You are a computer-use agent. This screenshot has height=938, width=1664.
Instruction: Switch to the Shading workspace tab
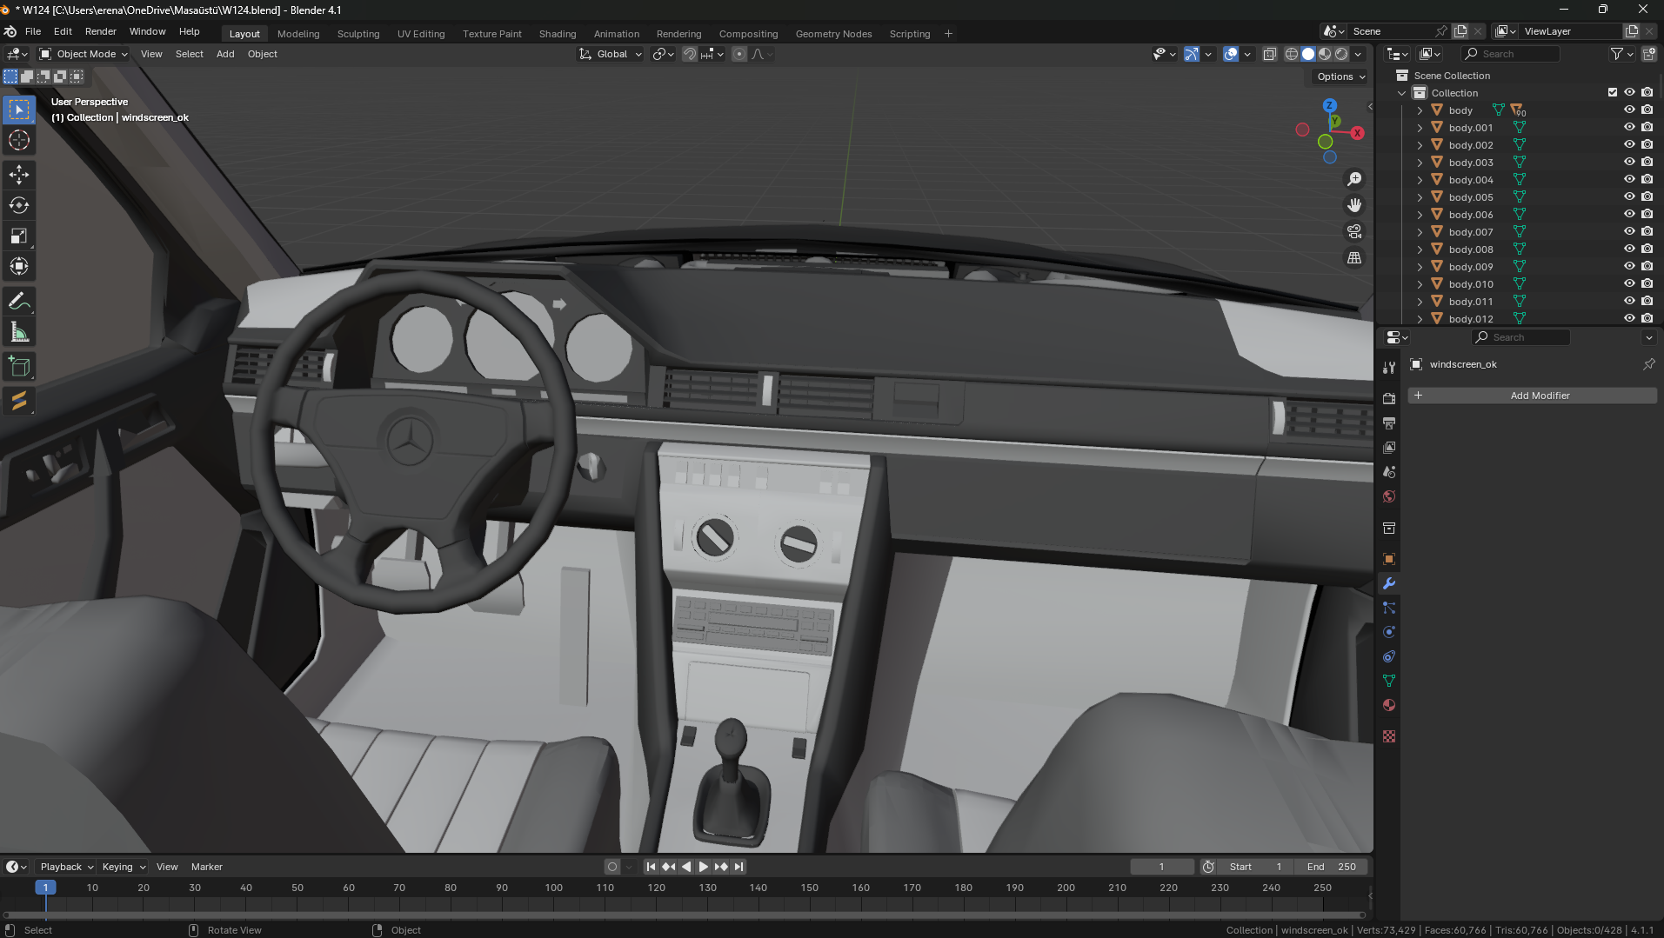pyautogui.click(x=558, y=34)
